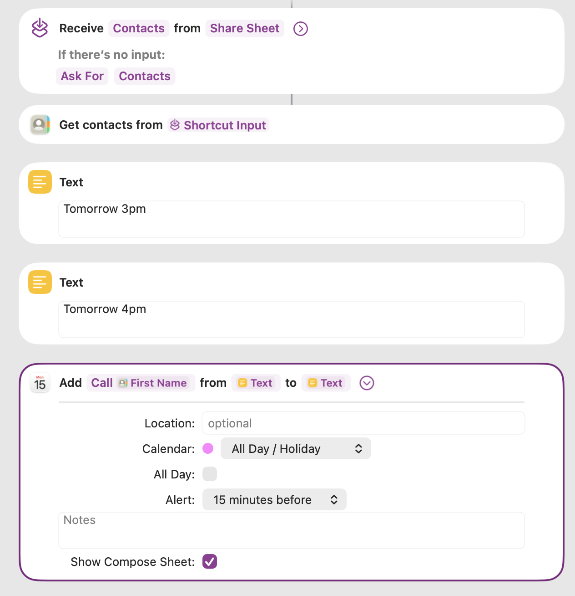Screen dimensions: 575x596
Task: Expand the Receive action details arrow
Action: pyautogui.click(x=300, y=28)
